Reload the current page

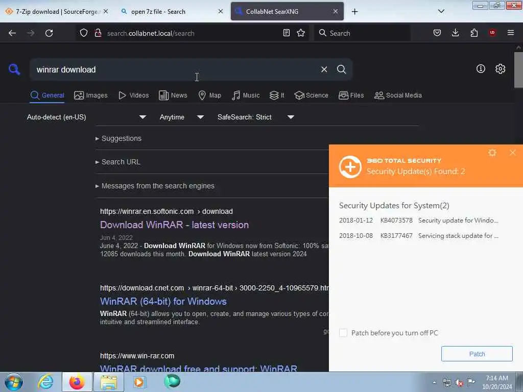(49, 33)
